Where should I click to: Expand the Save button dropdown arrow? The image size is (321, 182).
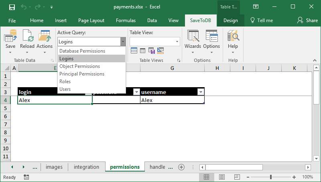(x=10, y=53)
